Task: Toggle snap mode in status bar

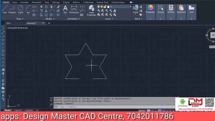Action: 153,111
